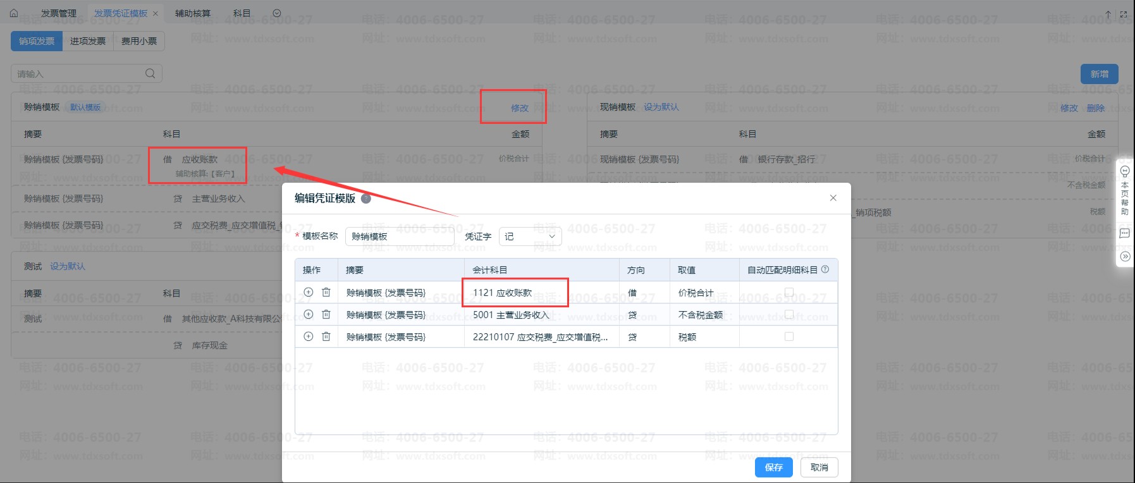Screen dimensions: 1135x483
Task: Collapse the right sidebar with double-arrow icon
Action: [1125, 256]
